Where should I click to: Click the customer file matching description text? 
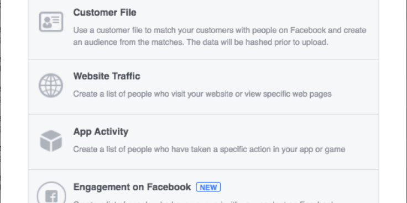220,36
